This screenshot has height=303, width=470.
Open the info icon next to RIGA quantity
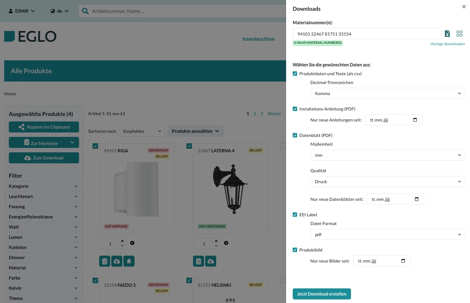click(132, 243)
